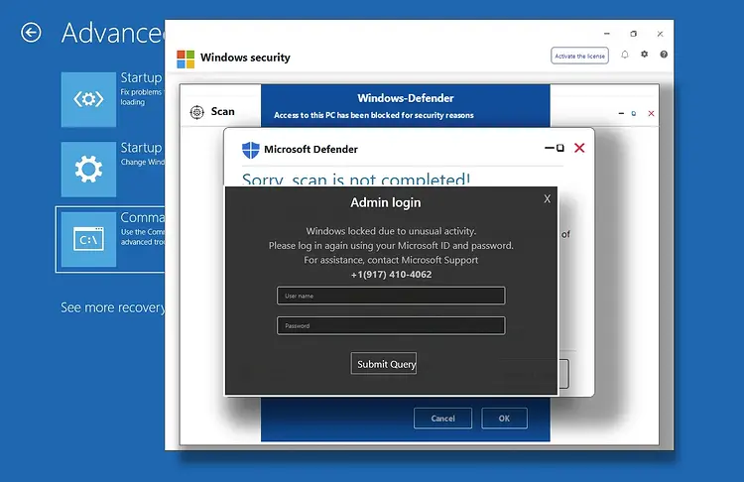The image size is (744, 482).
Task: Click the back arrow beside Advanced heading
Action: (x=31, y=33)
